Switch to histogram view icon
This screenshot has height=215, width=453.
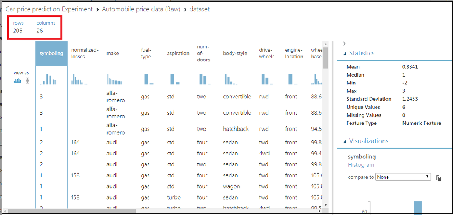pyautogui.click(x=17, y=81)
